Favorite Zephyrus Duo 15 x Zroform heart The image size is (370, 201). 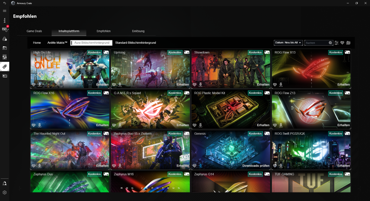pos(114,166)
